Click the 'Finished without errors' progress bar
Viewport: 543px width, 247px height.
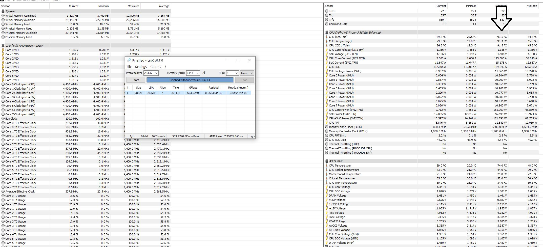tap(190, 80)
